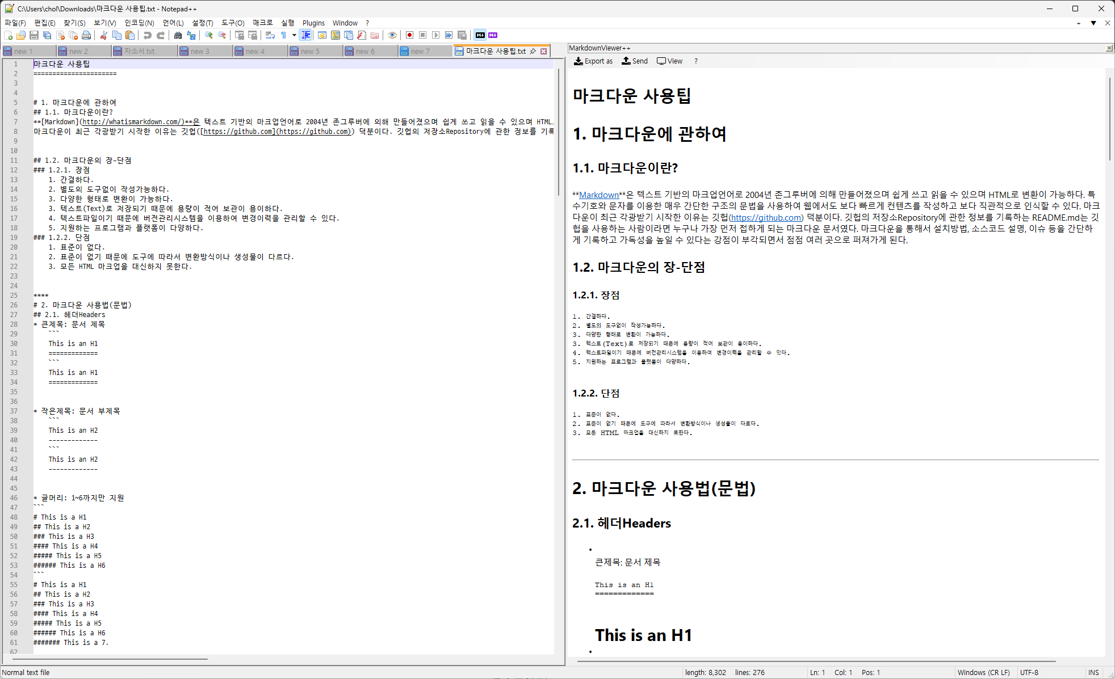
Task: Click the Save file toolbar icon
Action: pyautogui.click(x=34, y=35)
